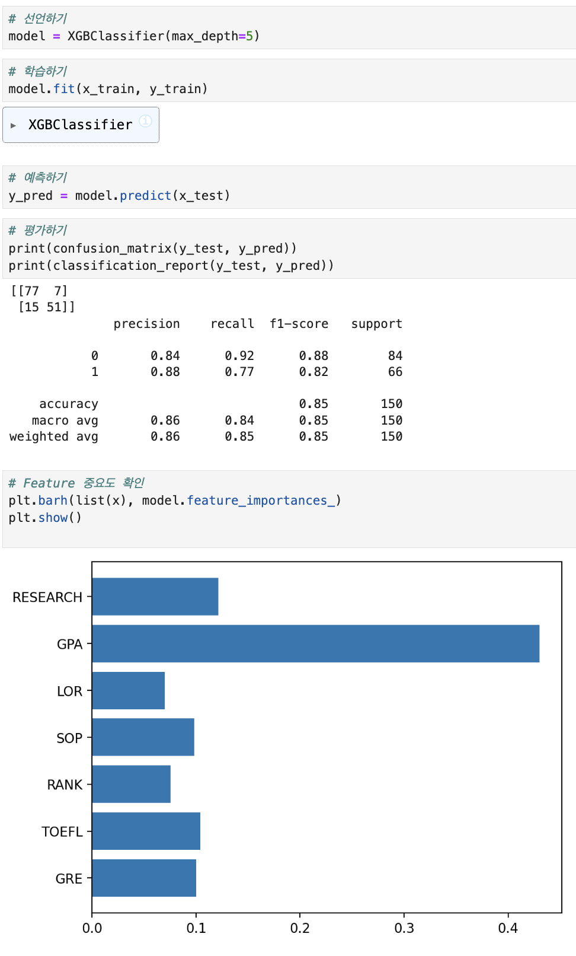Click the SOP bar in the chart

(143, 737)
